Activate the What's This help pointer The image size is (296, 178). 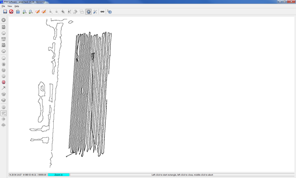pyautogui.click(x=110, y=12)
